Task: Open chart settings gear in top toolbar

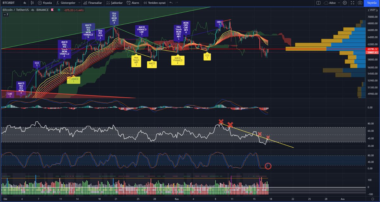Action: pos(345,3)
